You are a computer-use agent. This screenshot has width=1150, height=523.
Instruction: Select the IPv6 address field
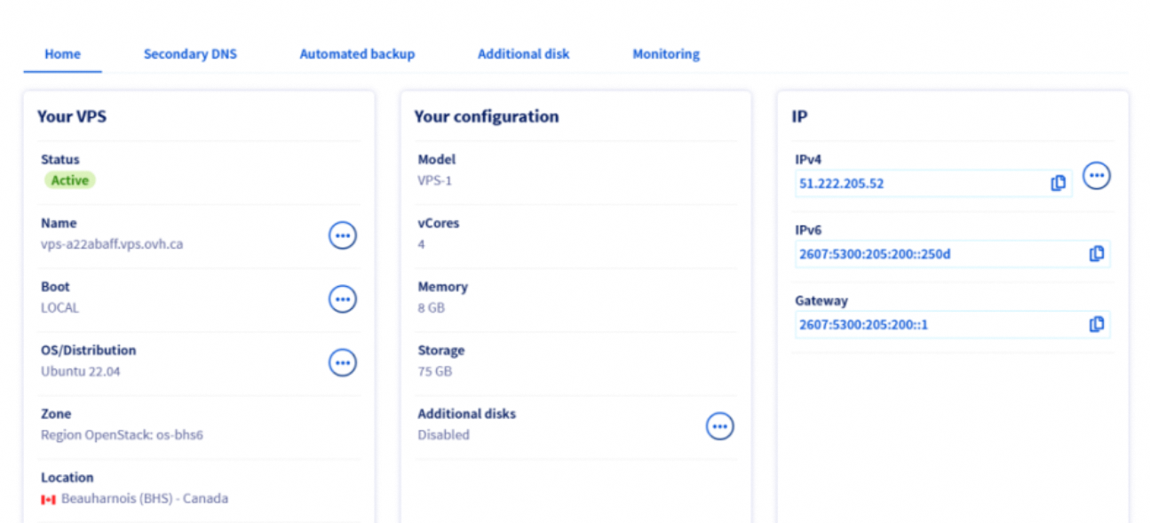click(x=932, y=254)
